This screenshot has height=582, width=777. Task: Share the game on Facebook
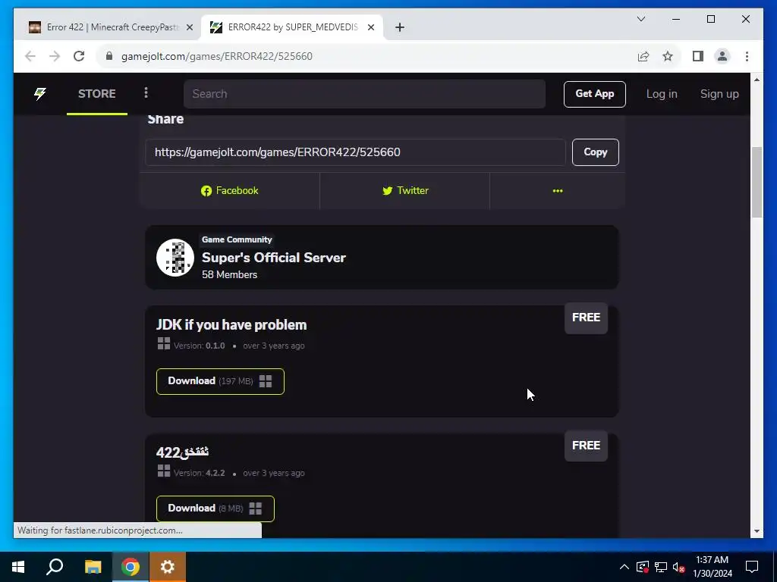click(x=229, y=190)
